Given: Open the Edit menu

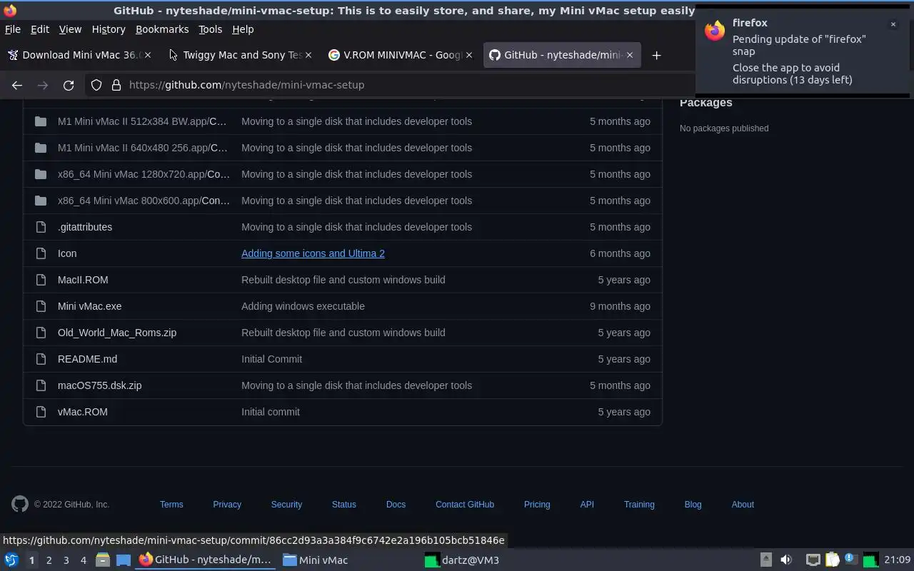Looking at the screenshot, I should [39, 29].
